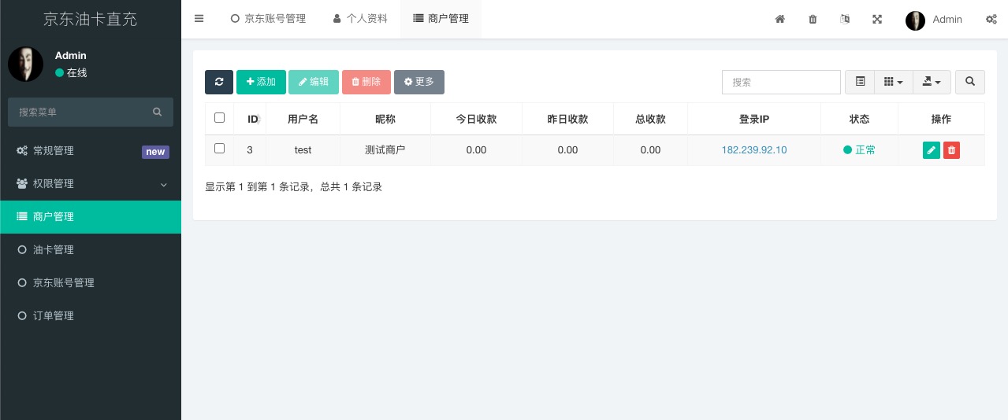The width and height of the screenshot is (1008, 420).
Task: Click the 总收款 column header
Action: tap(650, 120)
